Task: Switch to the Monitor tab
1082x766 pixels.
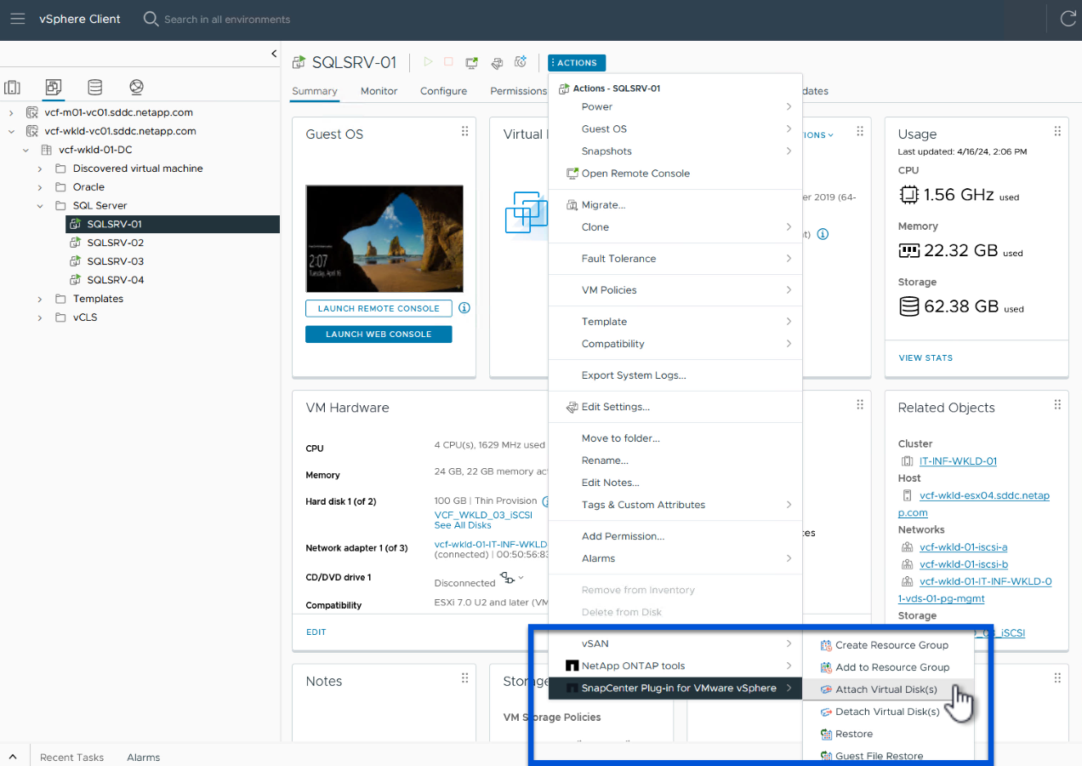Action: (379, 91)
